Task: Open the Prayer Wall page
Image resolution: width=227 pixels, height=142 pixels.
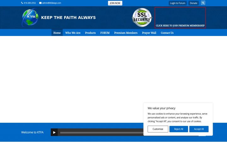Action: click(x=149, y=33)
